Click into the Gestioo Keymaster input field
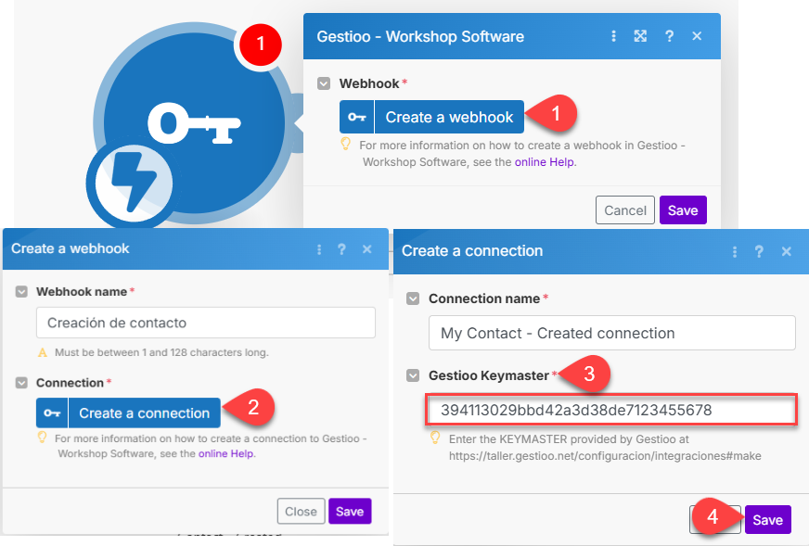Viewport: 809px width, 546px height. click(x=610, y=410)
